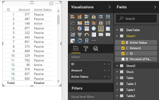Remove Amount from Values

(109, 70)
